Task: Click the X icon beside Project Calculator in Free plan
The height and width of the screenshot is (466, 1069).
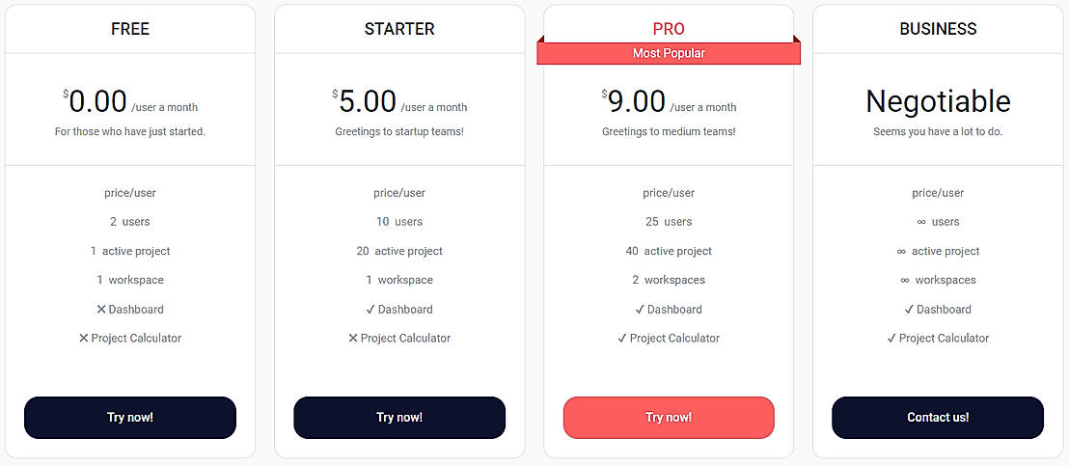Action: pyautogui.click(x=84, y=339)
